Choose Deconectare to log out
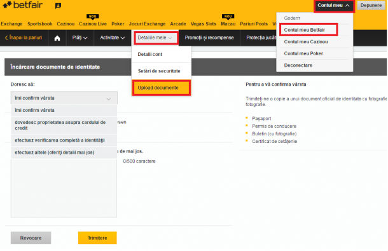Screen dimensions: 388x251 [298, 65]
